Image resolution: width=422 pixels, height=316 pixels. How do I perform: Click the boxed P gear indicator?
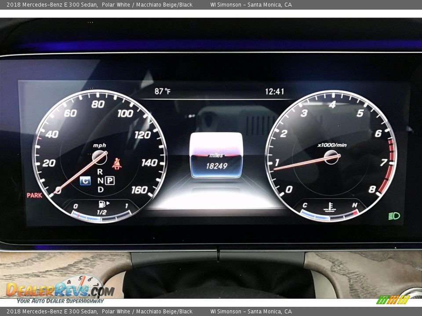[x=109, y=180]
